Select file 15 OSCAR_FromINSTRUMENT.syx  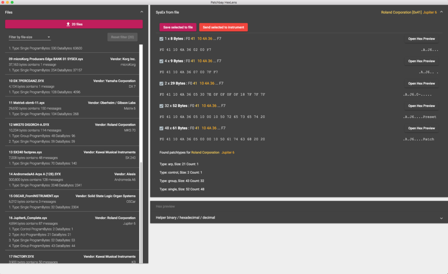[72, 202]
